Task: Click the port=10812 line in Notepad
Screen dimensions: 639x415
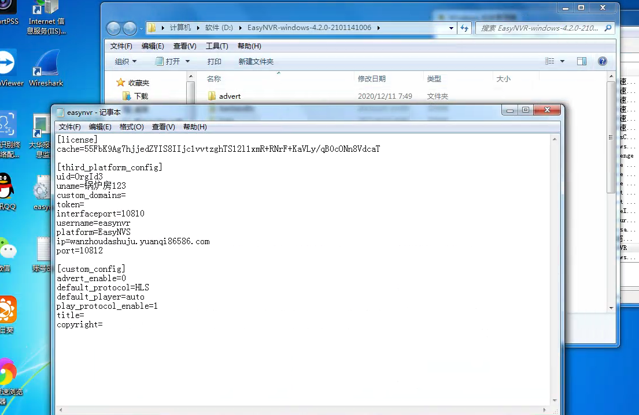Action: [x=80, y=251]
